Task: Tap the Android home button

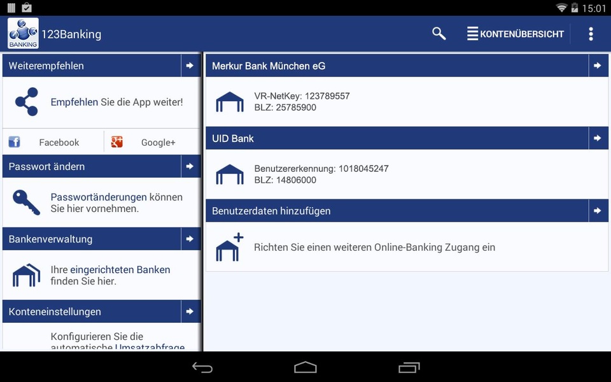Action: coord(305,367)
